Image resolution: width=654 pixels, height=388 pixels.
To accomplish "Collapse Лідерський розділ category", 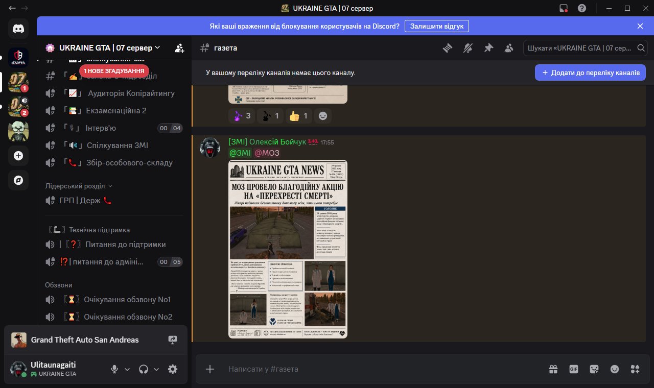I will [79, 186].
